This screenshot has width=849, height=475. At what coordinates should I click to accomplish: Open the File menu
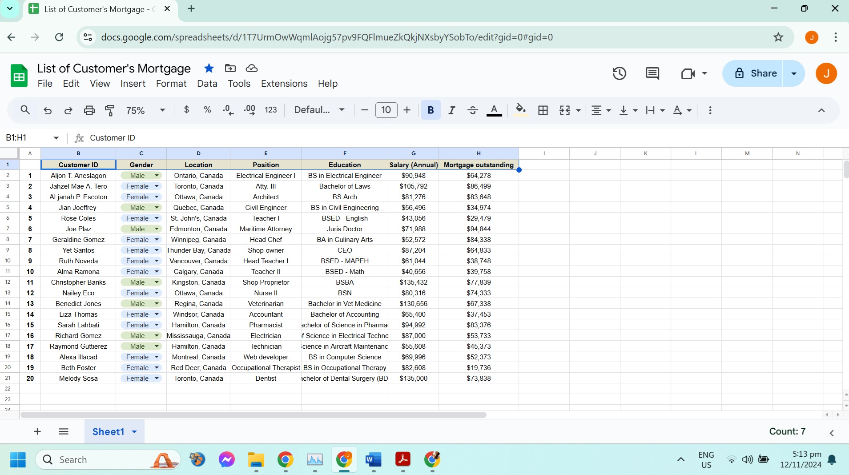tap(45, 84)
